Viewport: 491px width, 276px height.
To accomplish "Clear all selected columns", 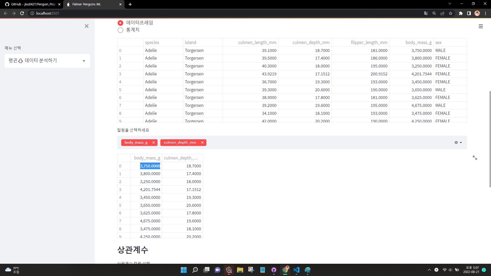I will [x=456, y=143].
